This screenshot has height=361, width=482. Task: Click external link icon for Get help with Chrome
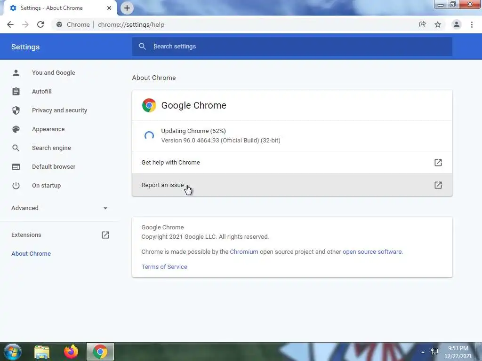(438, 162)
